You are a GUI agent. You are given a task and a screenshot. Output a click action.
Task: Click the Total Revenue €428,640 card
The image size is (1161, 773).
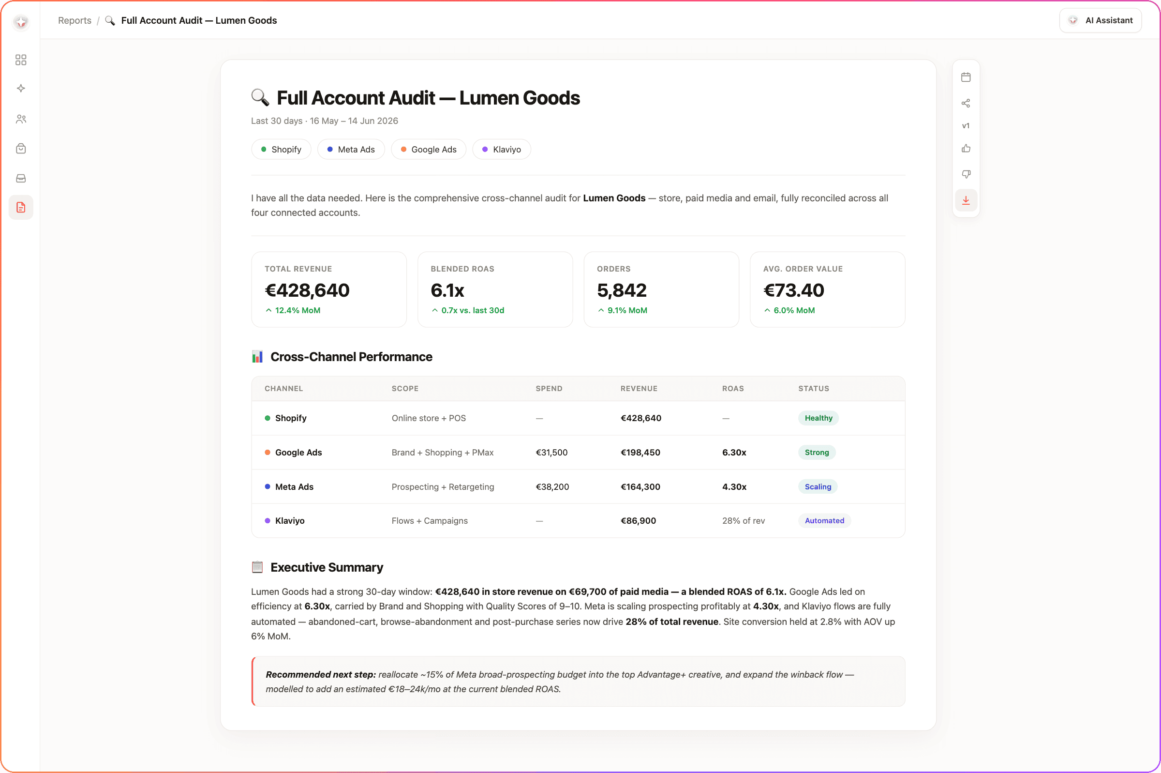[328, 289]
